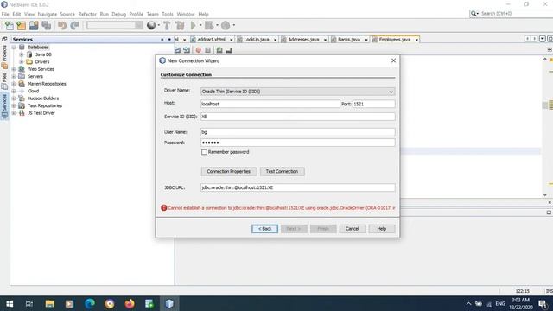Select the Services side panel tab
Image resolution: width=553 pixels, height=311 pixels.
tap(4, 105)
